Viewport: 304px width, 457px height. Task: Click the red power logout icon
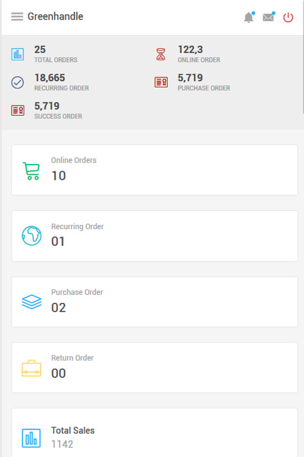click(288, 18)
